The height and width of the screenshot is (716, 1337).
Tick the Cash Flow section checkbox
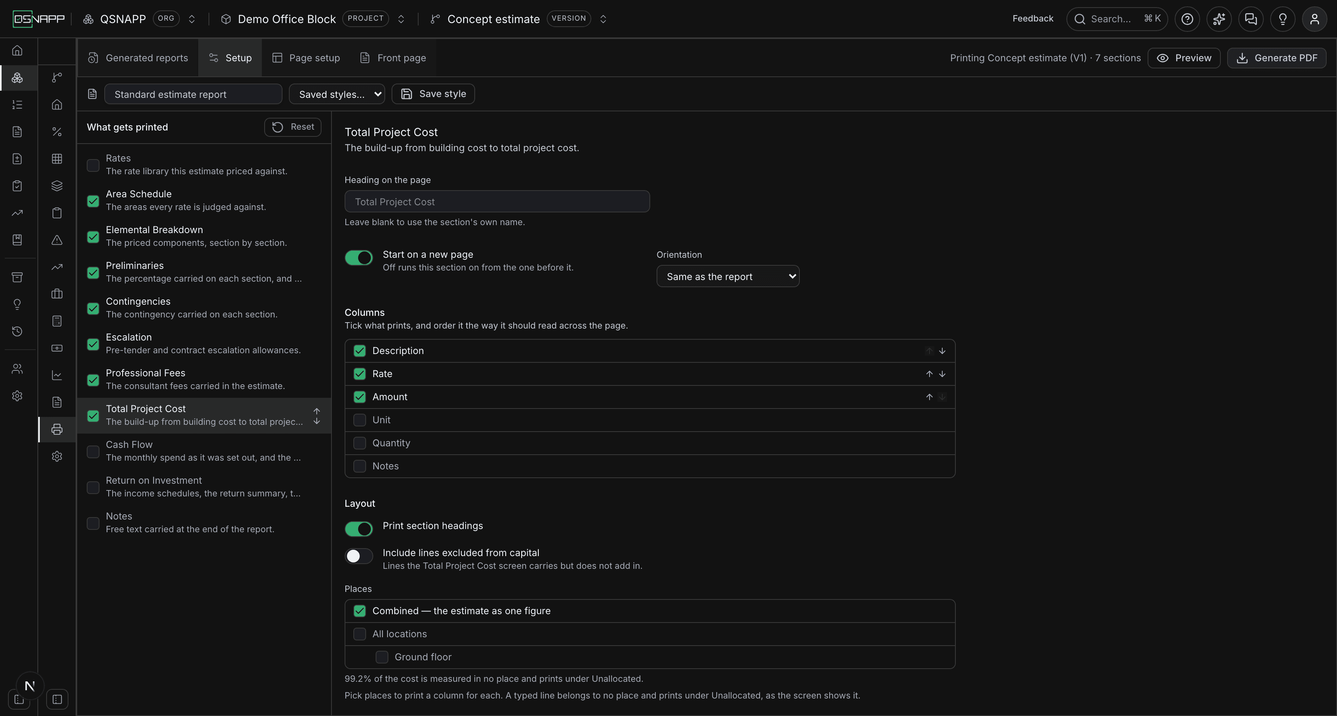(x=93, y=451)
